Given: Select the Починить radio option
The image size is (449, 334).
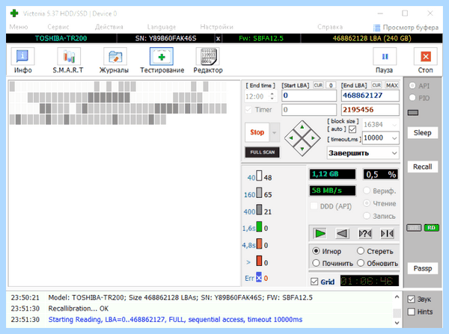Looking at the screenshot, I should (x=316, y=263).
